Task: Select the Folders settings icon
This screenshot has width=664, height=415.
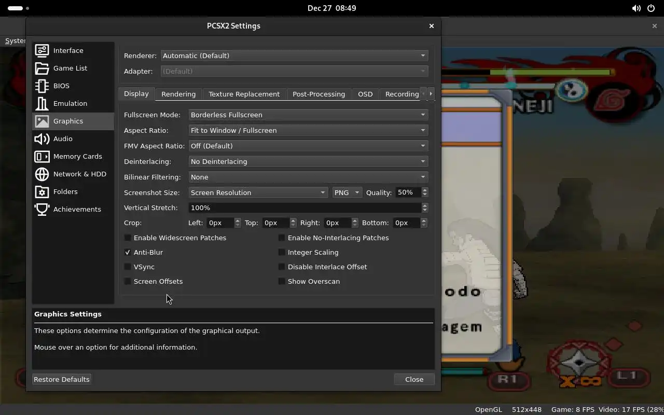Action: tap(41, 191)
